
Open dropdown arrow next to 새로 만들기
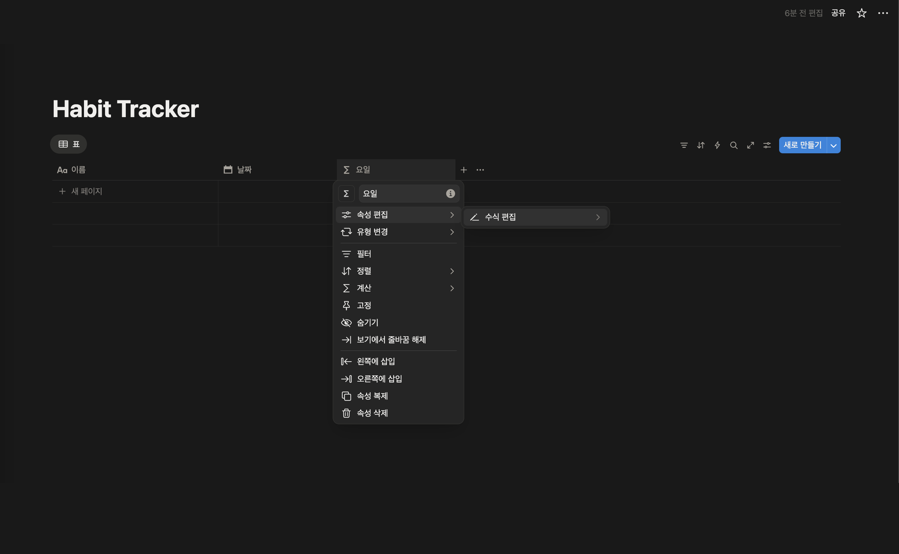coord(833,145)
